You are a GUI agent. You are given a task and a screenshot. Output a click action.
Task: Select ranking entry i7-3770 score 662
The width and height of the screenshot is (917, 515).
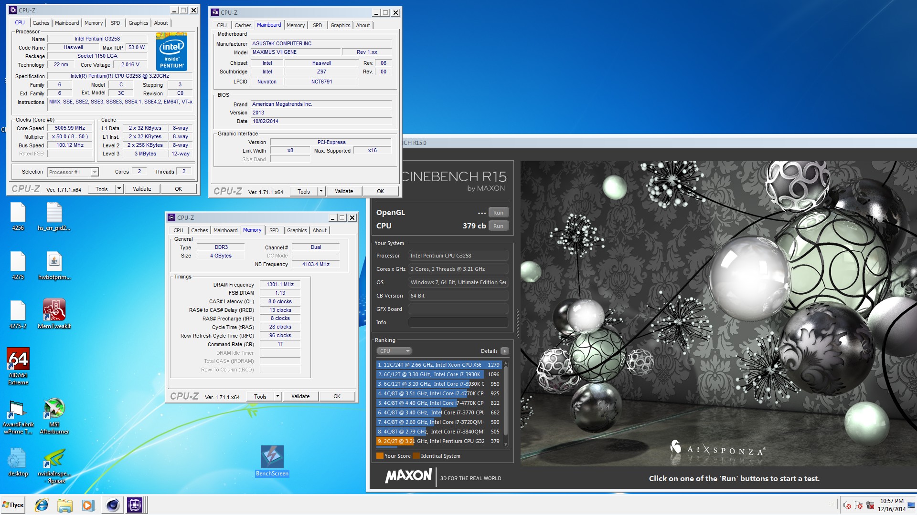438,412
